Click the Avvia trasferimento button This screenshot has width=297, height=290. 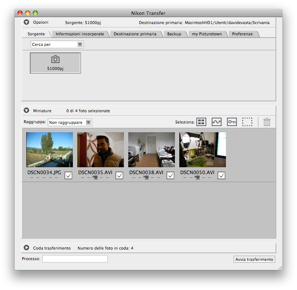(254, 259)
